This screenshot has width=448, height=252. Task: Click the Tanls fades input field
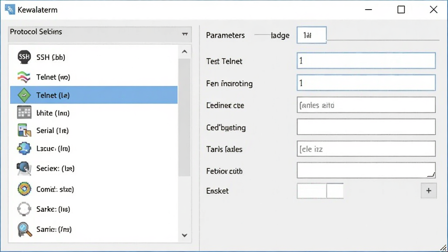pos(366,149)
